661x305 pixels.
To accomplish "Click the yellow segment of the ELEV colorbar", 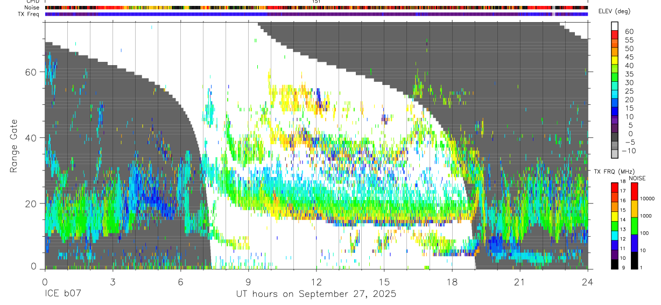I will click(615, 61).
